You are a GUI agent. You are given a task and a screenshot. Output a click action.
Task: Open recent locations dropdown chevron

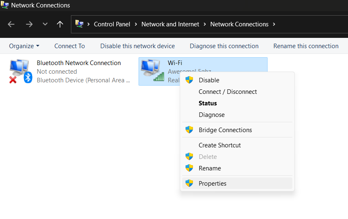click(45, 24)
